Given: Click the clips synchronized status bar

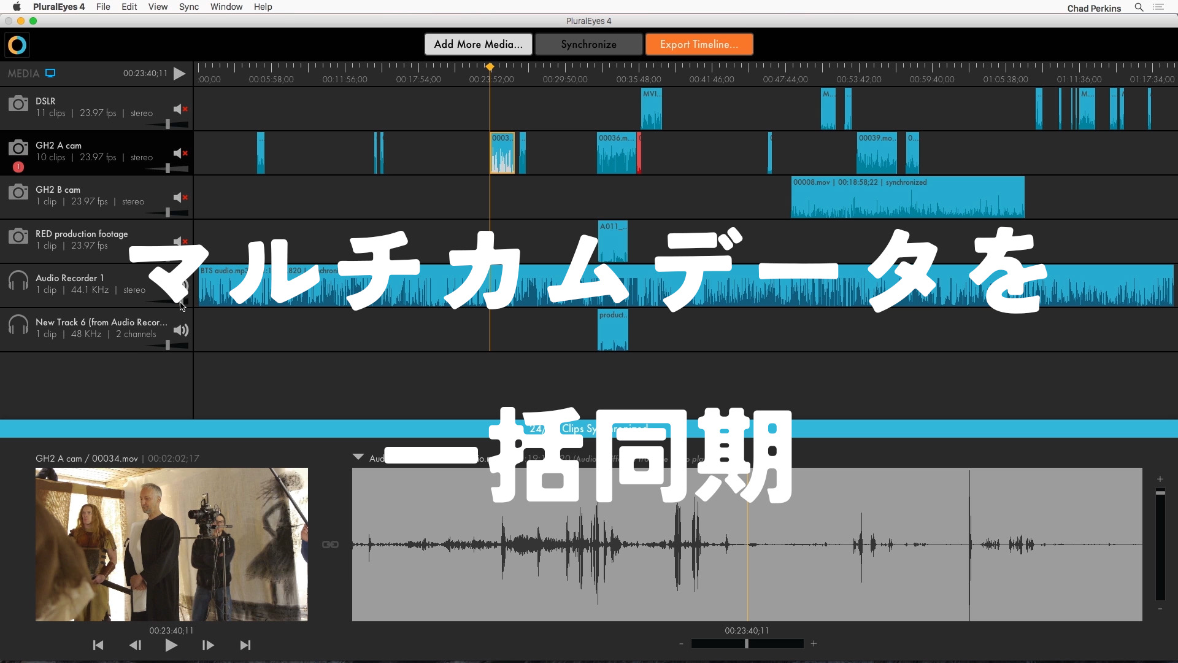Looking at the screenshot, I should tap(589, 428).
